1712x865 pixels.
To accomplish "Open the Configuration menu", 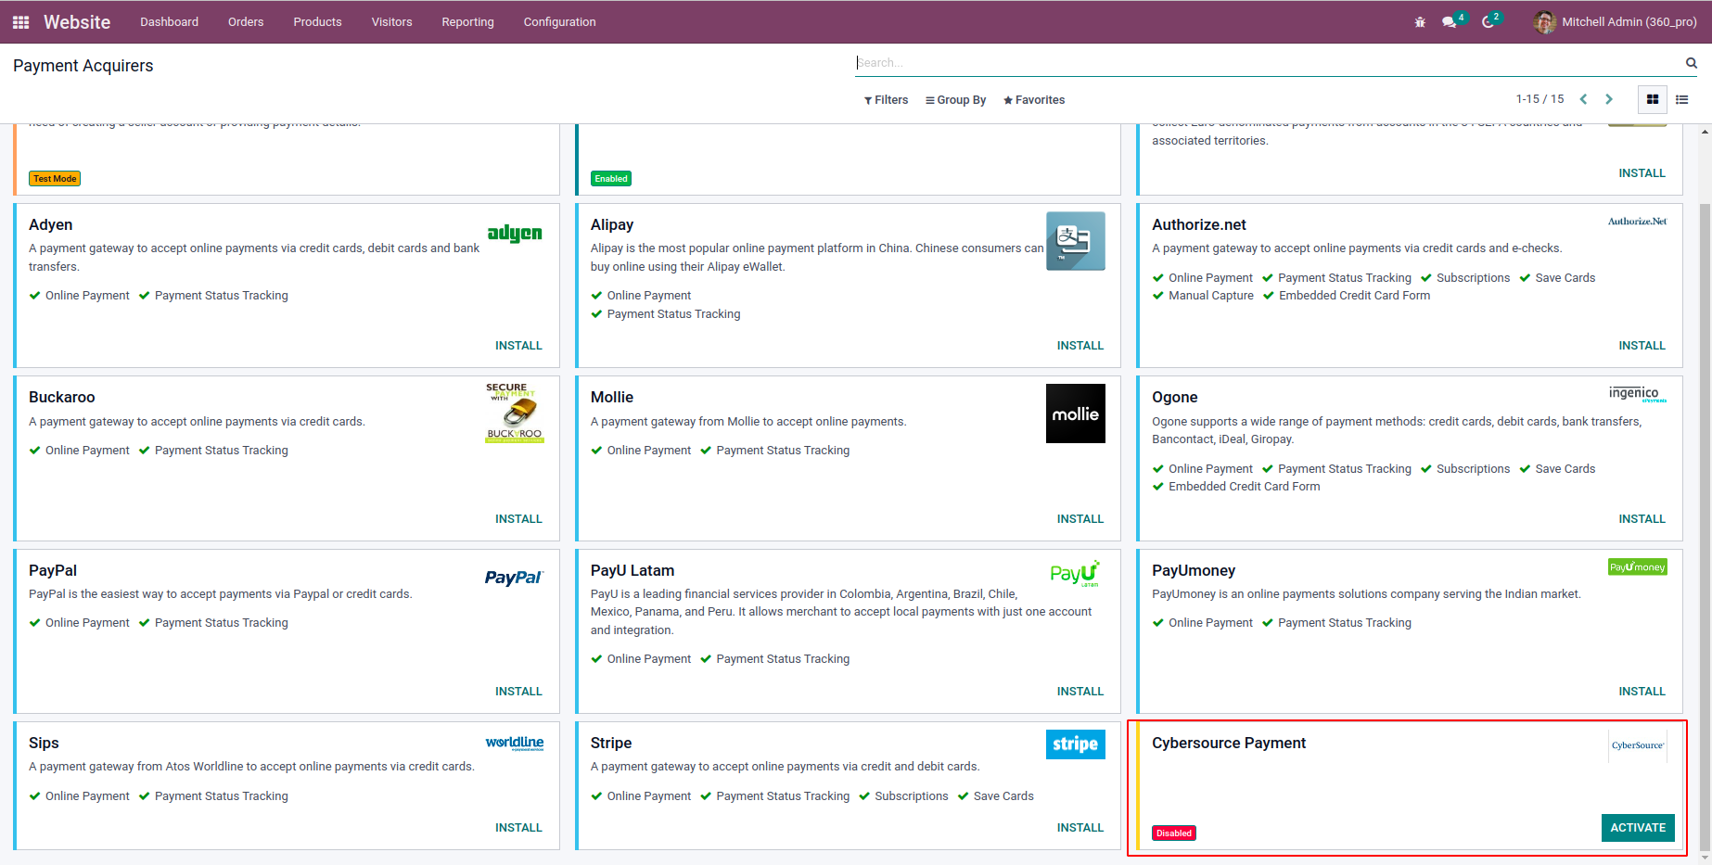I will coord(559,22).
